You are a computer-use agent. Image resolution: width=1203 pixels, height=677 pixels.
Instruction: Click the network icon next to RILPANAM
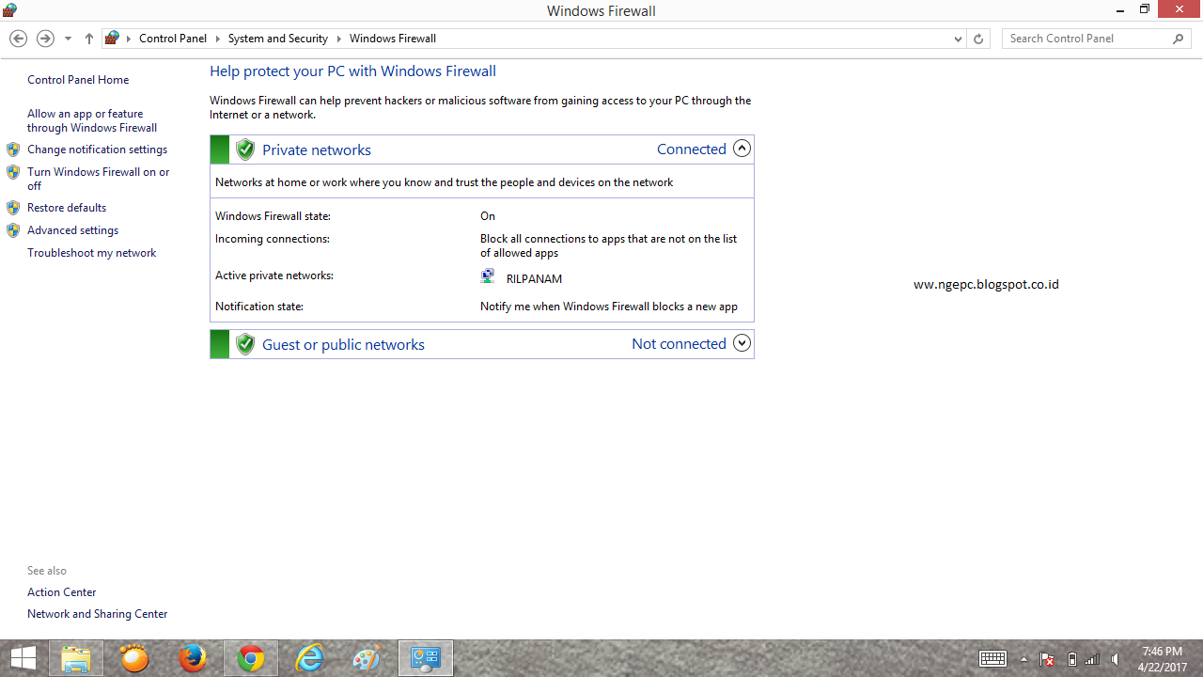pos(488,276)
